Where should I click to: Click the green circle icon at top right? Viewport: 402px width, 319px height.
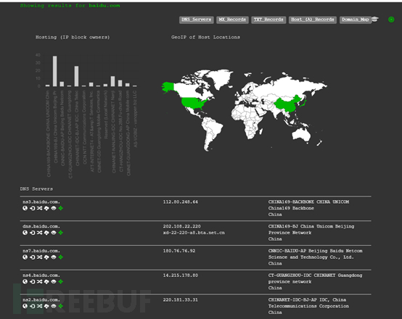[x=391, y=20]
